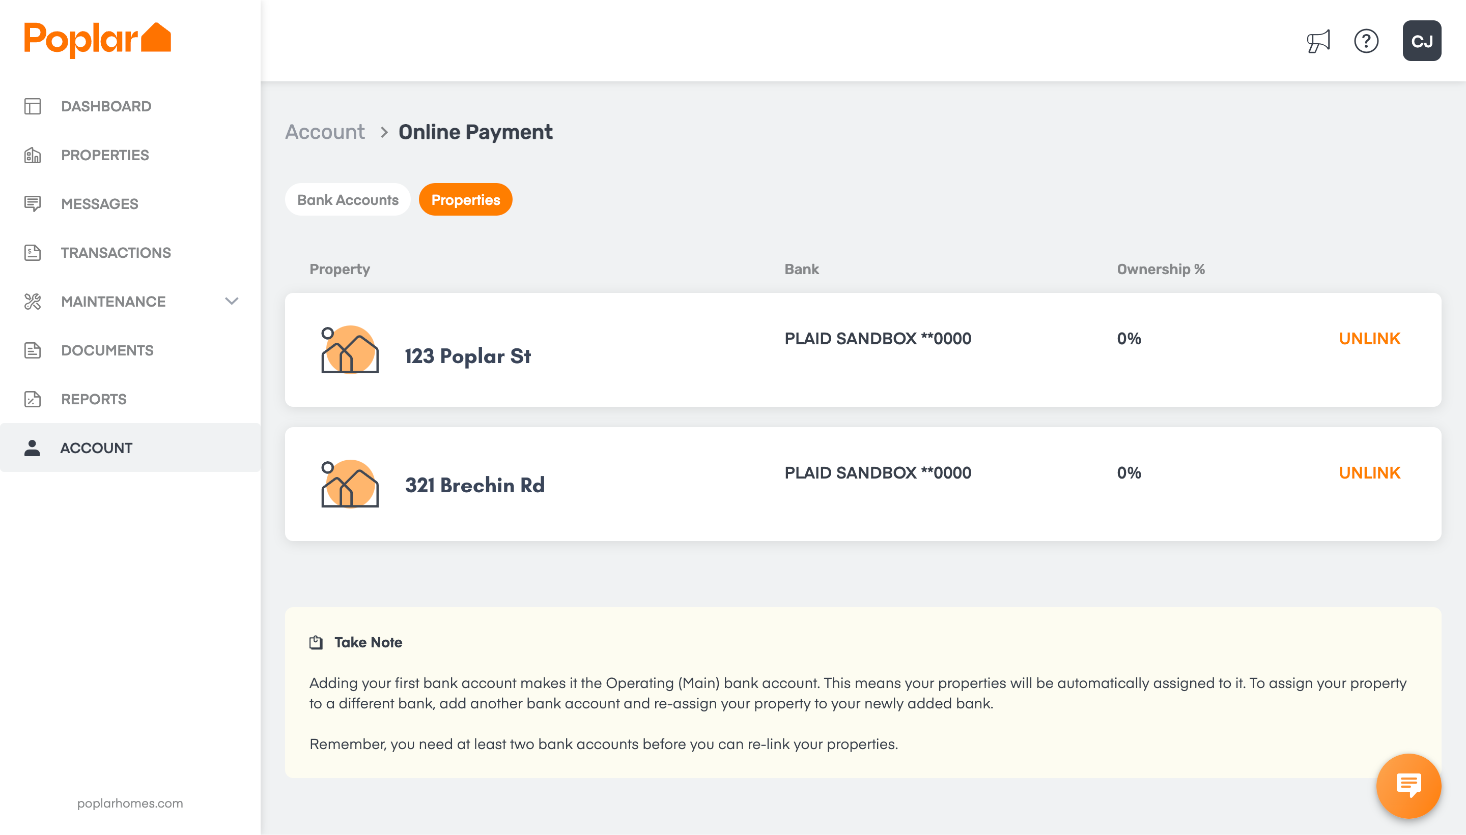Viewport: 1466px width, 835px height.
Task: Click the Dashboard sidebar icon
Action: 33,106
